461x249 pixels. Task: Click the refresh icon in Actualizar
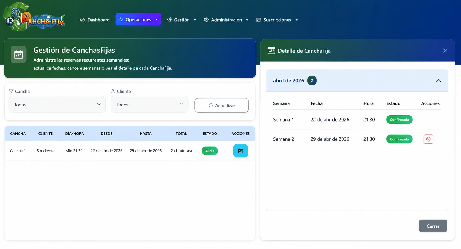click(211, 105)
